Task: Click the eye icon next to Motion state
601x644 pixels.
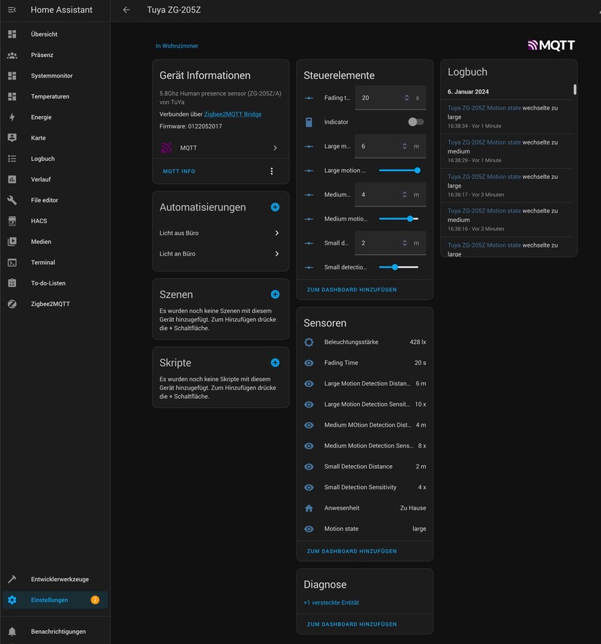Action: 310,528
